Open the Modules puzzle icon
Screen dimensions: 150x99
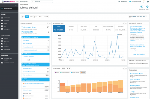[2, 38]
